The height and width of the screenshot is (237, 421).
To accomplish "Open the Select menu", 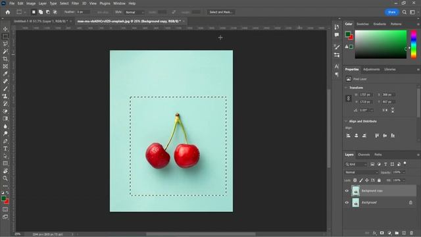I will pos(64,3).
